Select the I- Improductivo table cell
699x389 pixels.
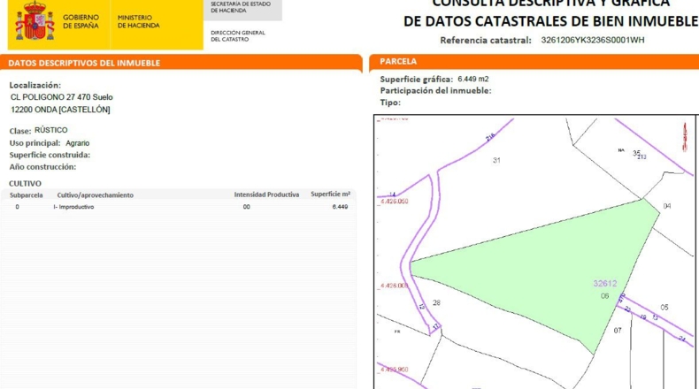coord(73,207)
